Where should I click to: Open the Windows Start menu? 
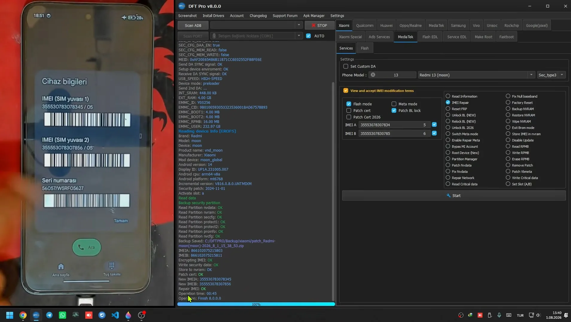(10, 315)
